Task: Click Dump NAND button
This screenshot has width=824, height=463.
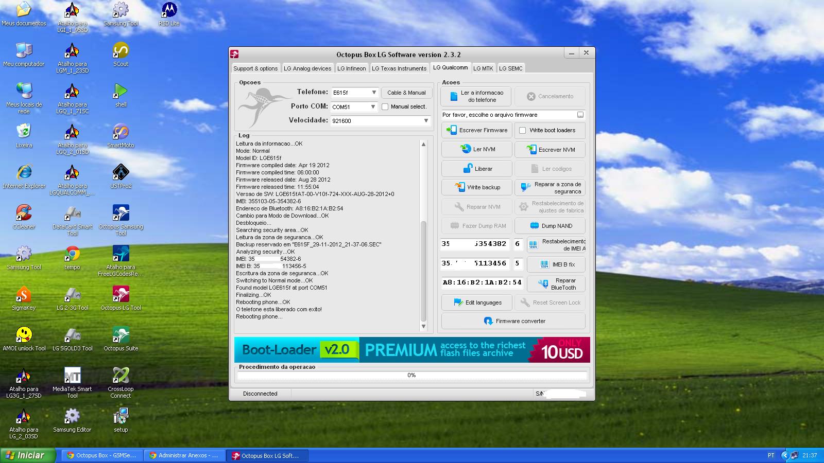Action: coord(550,226)
